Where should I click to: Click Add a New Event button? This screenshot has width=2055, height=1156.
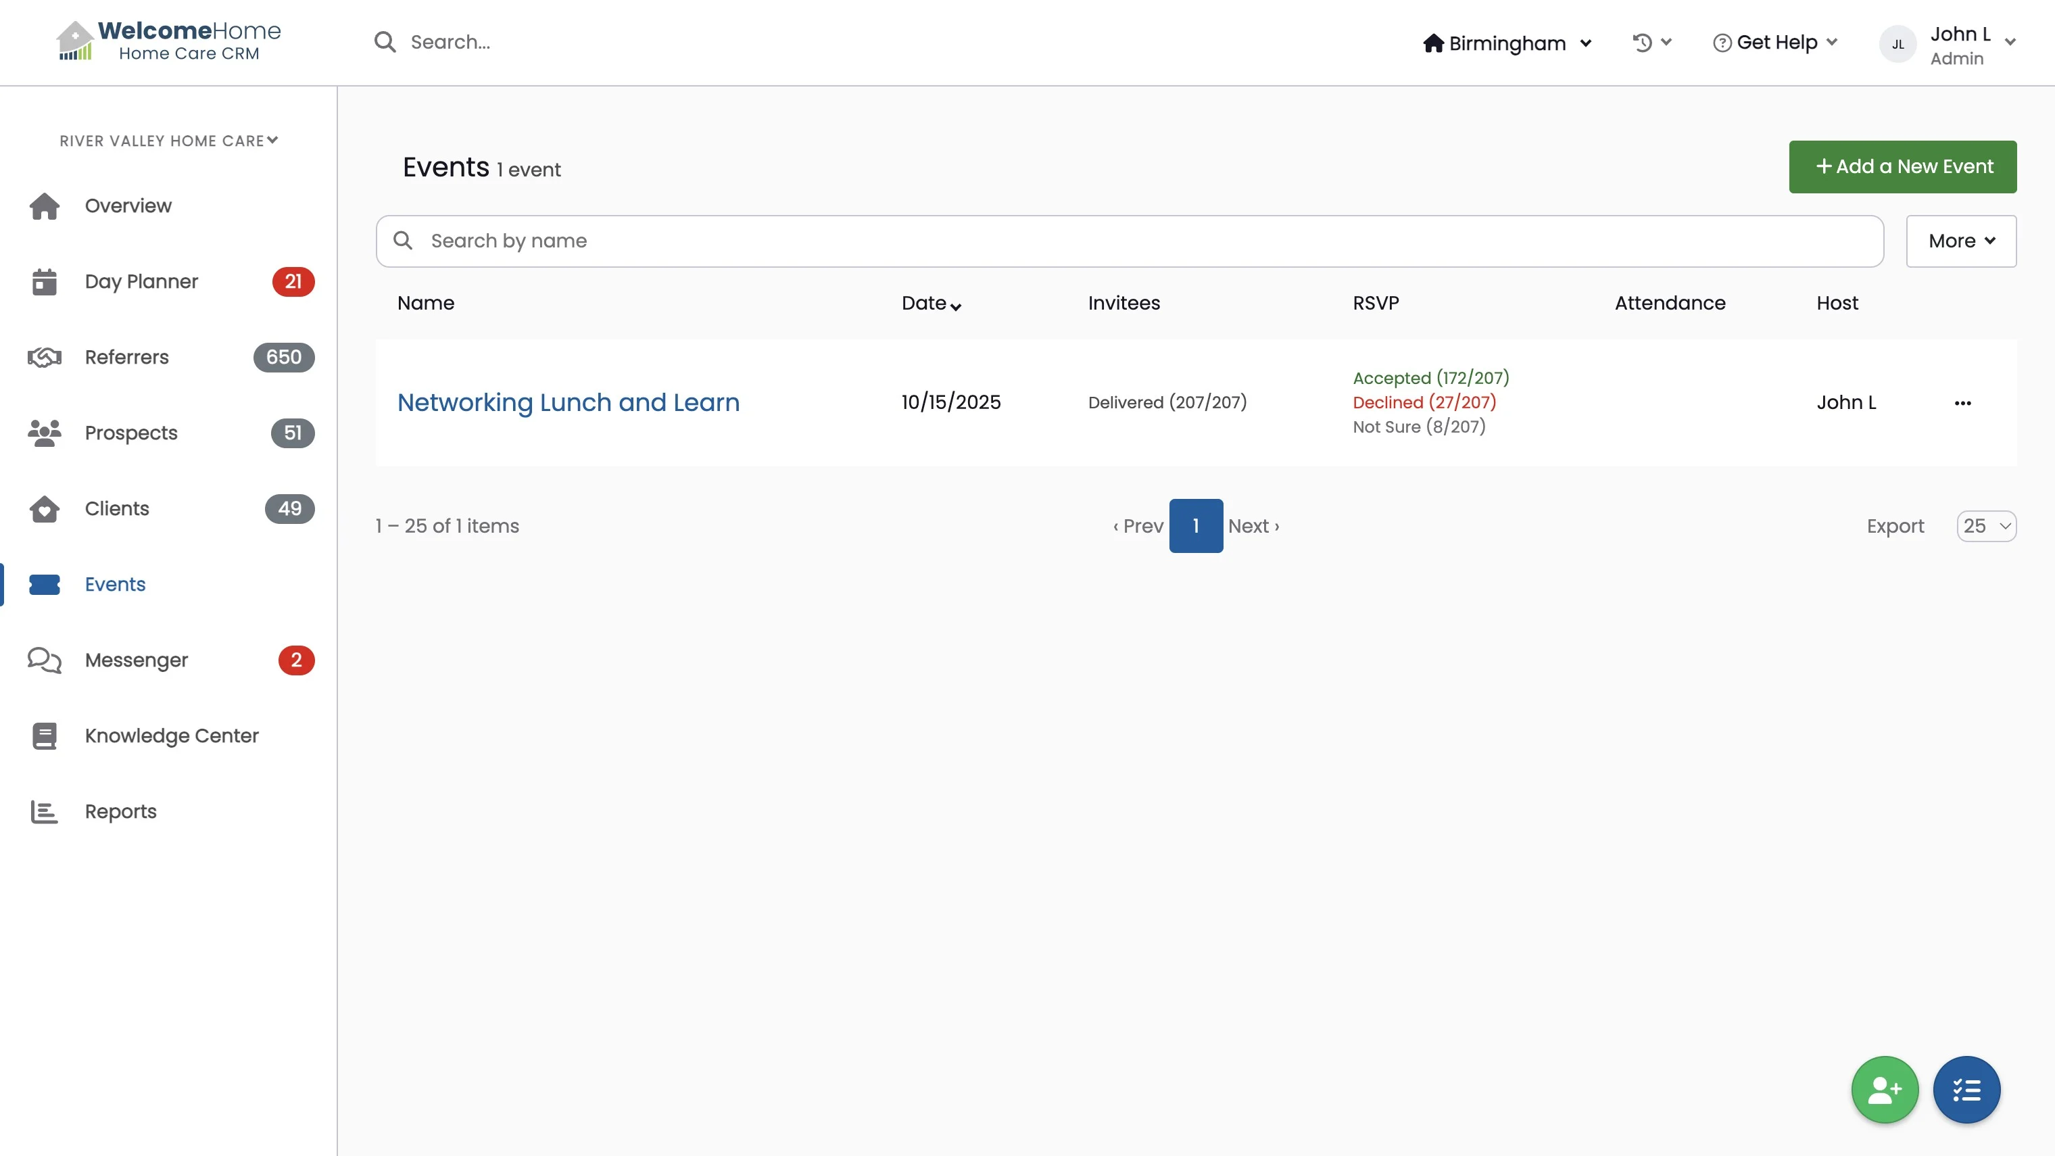coord(1903,167)
